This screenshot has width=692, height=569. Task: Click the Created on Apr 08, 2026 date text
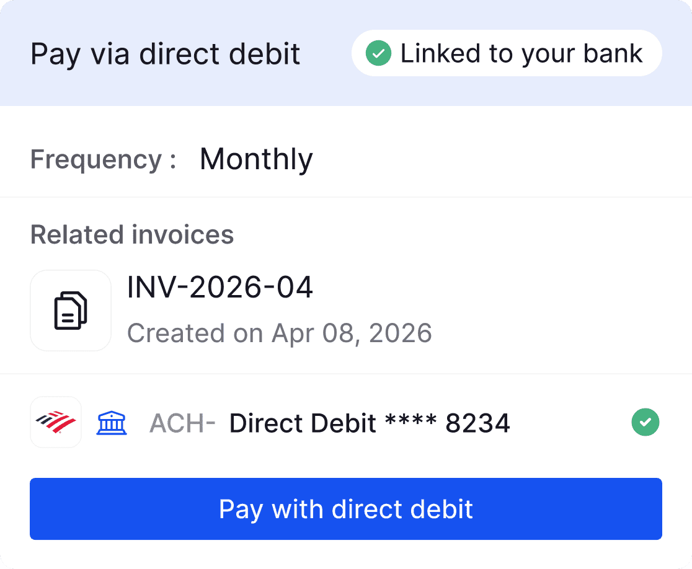(x=279, y=333)
